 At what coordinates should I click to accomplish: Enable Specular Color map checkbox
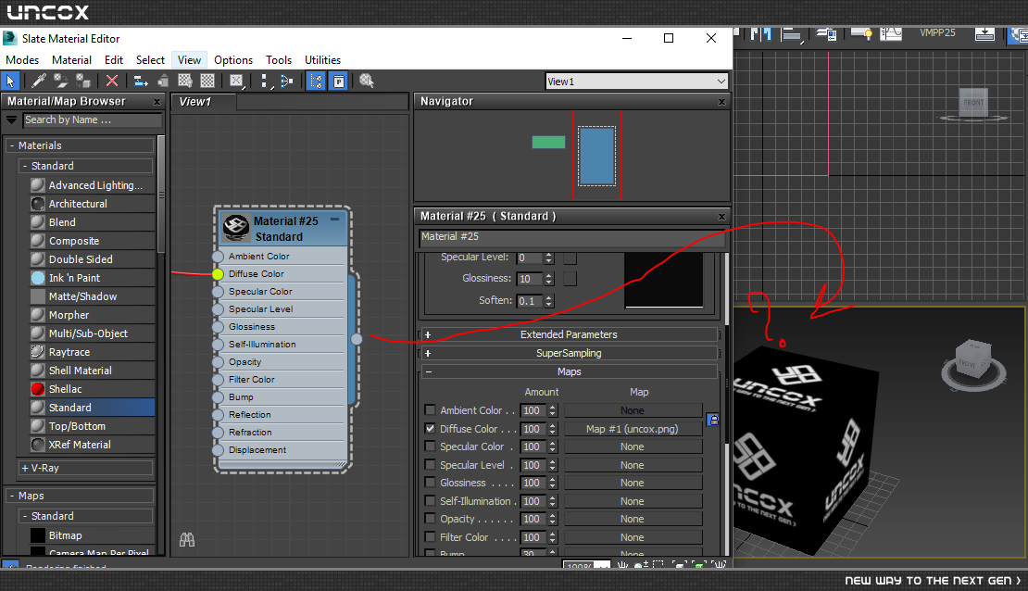tap(430, 446)
